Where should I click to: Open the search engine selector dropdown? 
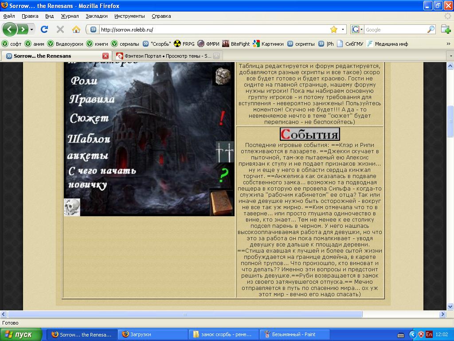tap(357, 30)
